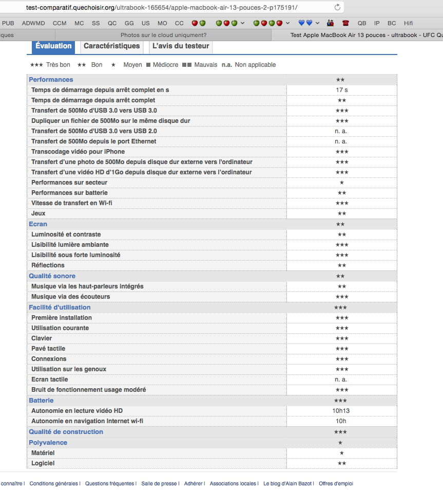Image resolution: width=443 pixels, height=490 pixels.
Task: Open the Offres d'emploi footer link
Action: point(336,483)
